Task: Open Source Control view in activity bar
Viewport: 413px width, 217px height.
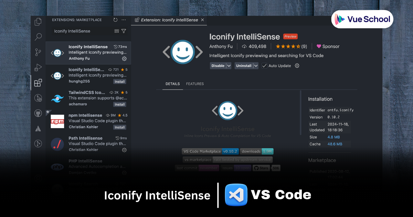Action: (x=38, y=52)
